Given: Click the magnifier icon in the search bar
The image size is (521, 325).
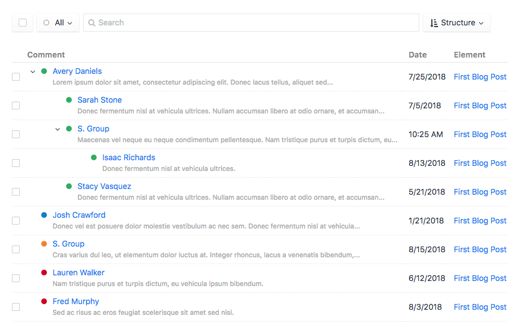Looking at the screenshot, I should (x=92, y=23).
